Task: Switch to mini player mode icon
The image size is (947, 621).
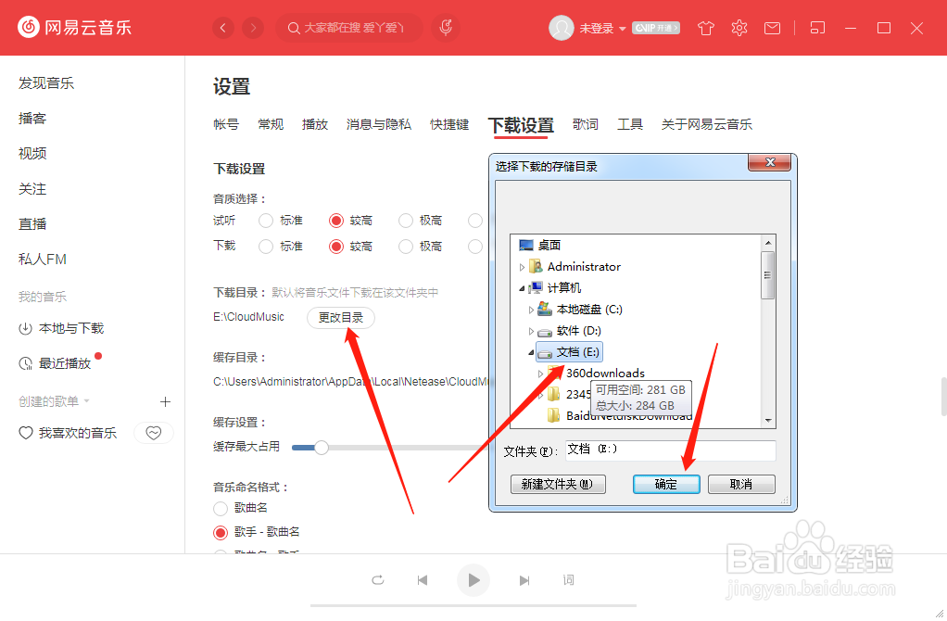Action: point(817,28)
